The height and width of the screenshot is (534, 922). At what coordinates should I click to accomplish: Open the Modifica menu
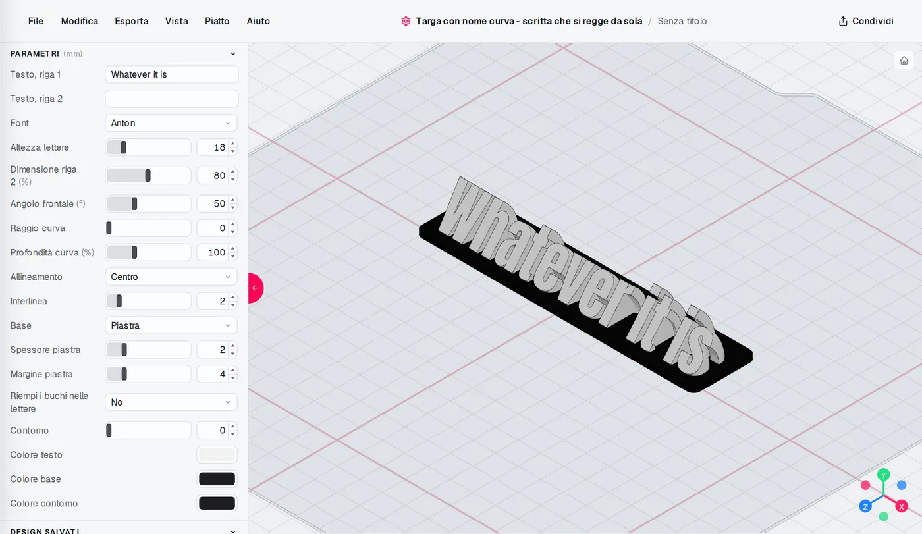pyautogui.click(x=80, y=21)
